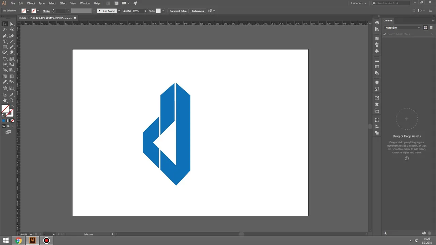Select the Gradient tool
The height and width of the screenshot is (245, 436).
12,76
